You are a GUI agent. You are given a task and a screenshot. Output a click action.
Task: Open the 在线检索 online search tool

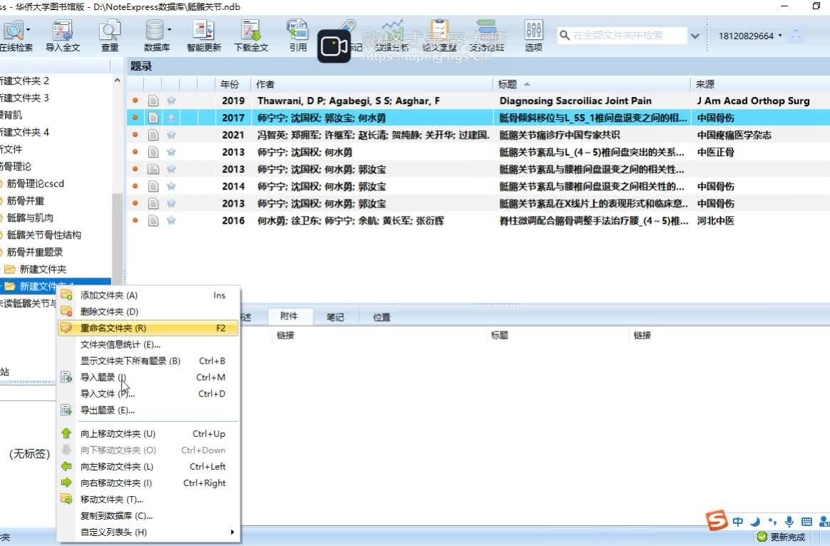(16, 32)
